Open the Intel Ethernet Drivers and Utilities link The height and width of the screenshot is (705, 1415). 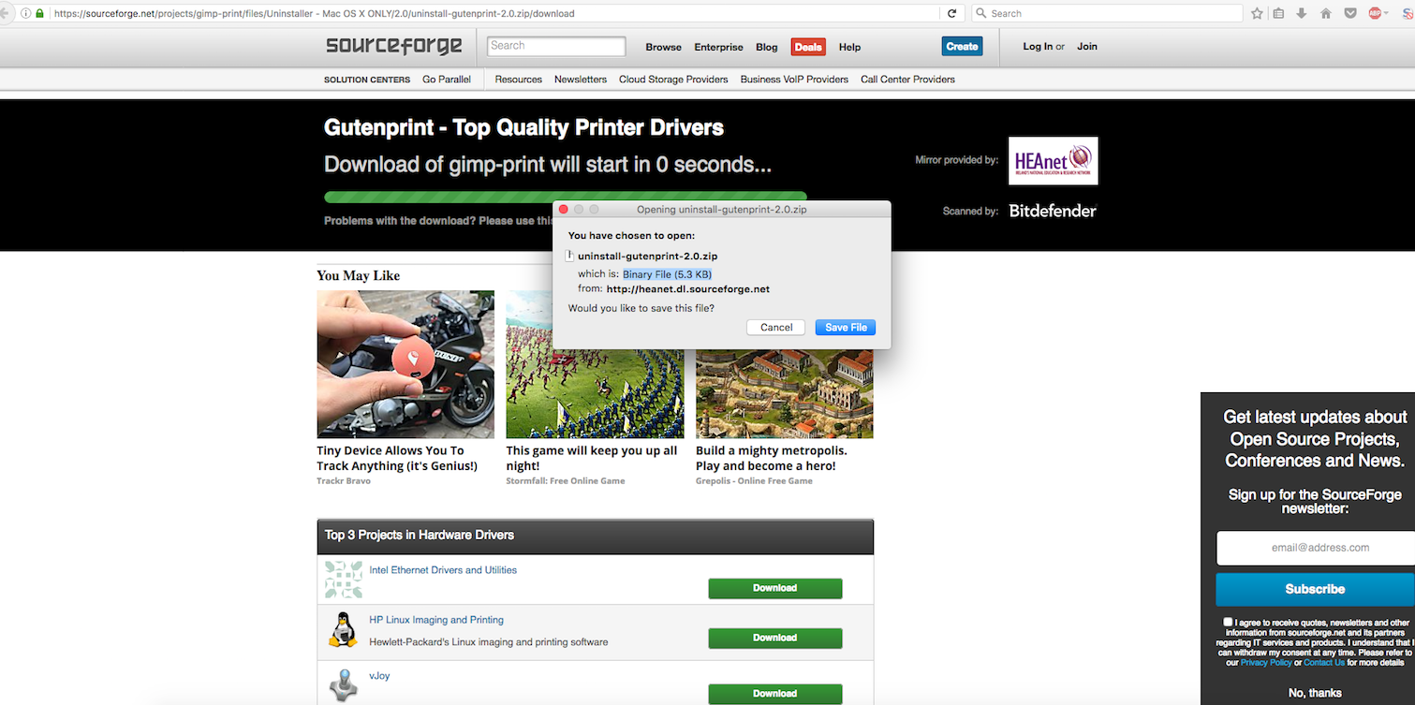443,570
